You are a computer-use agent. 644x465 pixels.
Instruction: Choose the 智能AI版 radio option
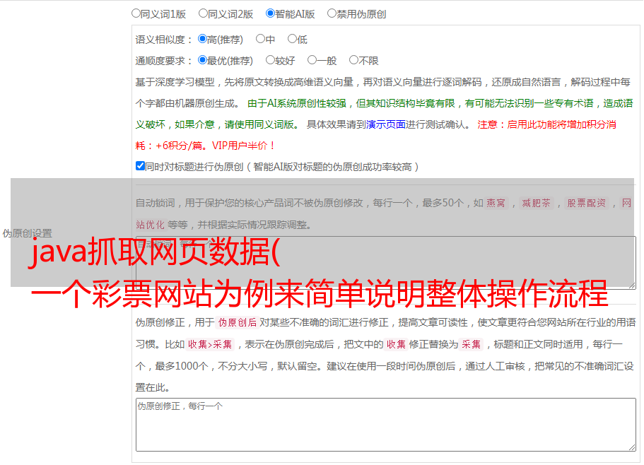[270, 13]
